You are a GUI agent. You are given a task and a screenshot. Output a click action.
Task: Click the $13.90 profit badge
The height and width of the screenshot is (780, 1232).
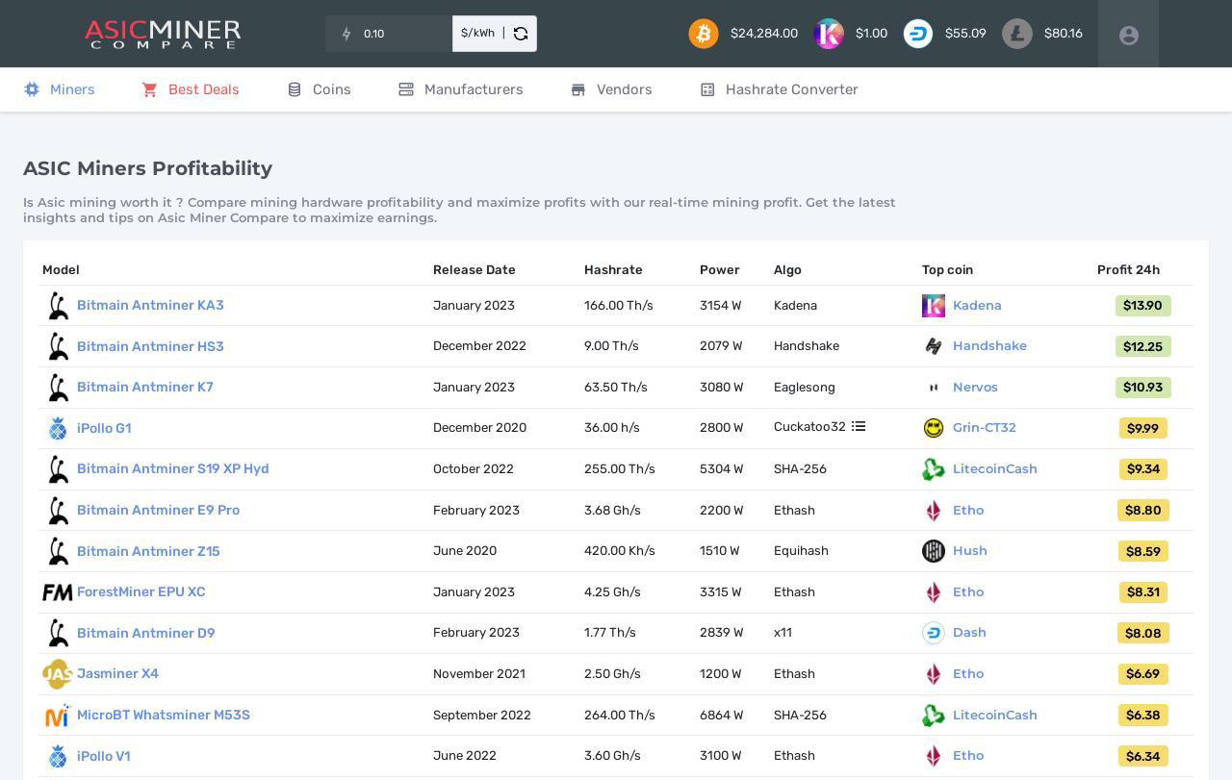coord(1142,306)
